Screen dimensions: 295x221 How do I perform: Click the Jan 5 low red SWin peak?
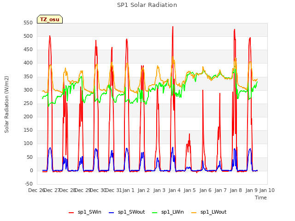pos(189,134)
